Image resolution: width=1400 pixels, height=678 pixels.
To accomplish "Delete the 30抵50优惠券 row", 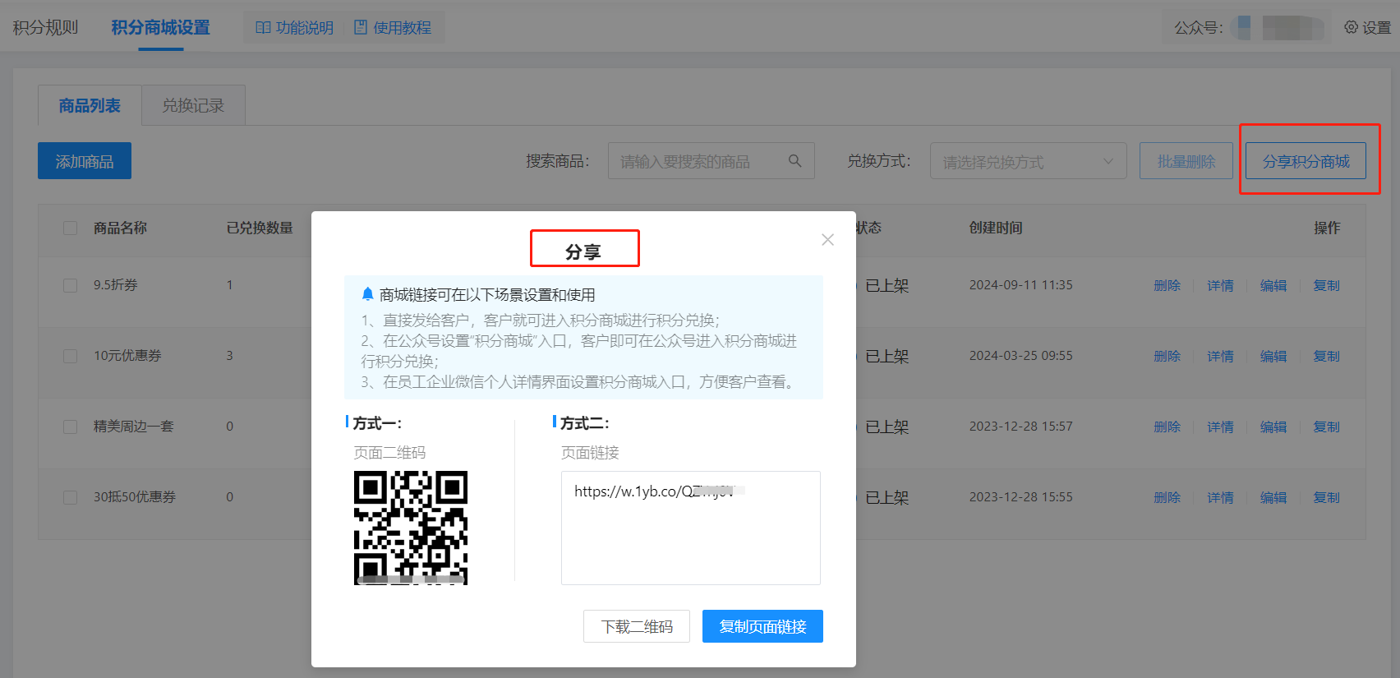I will [x=1167, y=497].
